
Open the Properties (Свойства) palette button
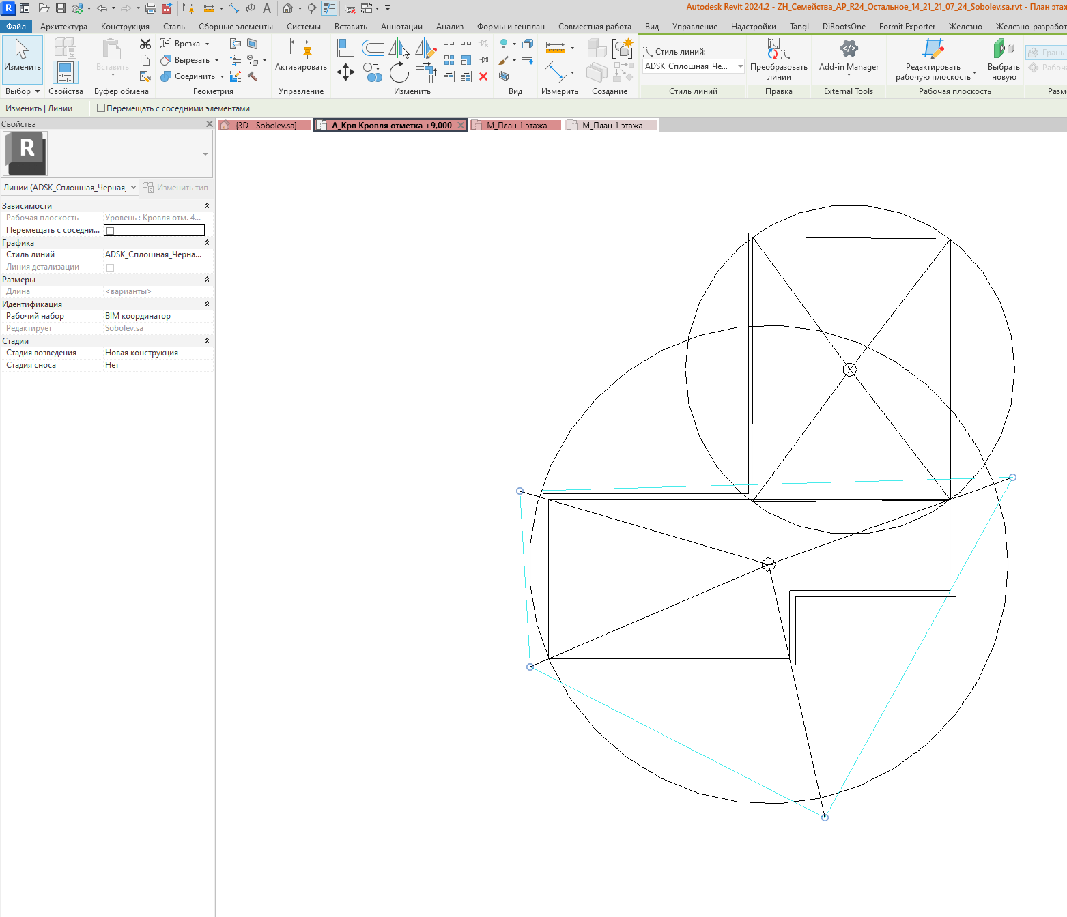(66, 72)
